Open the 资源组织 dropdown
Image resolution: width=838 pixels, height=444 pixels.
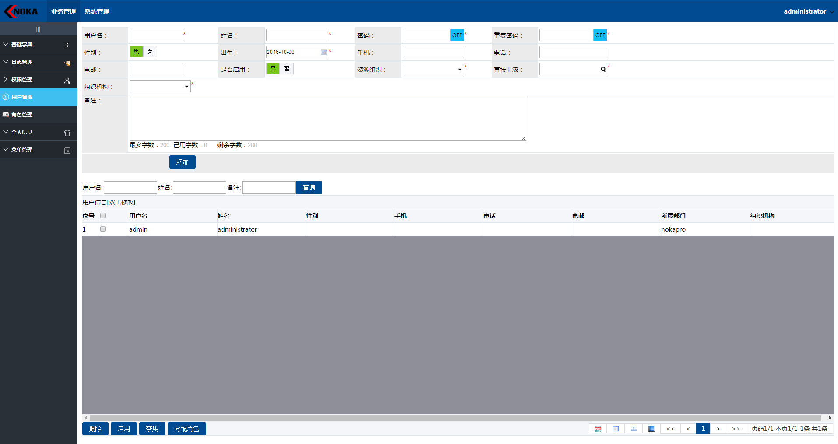[459, 69]
